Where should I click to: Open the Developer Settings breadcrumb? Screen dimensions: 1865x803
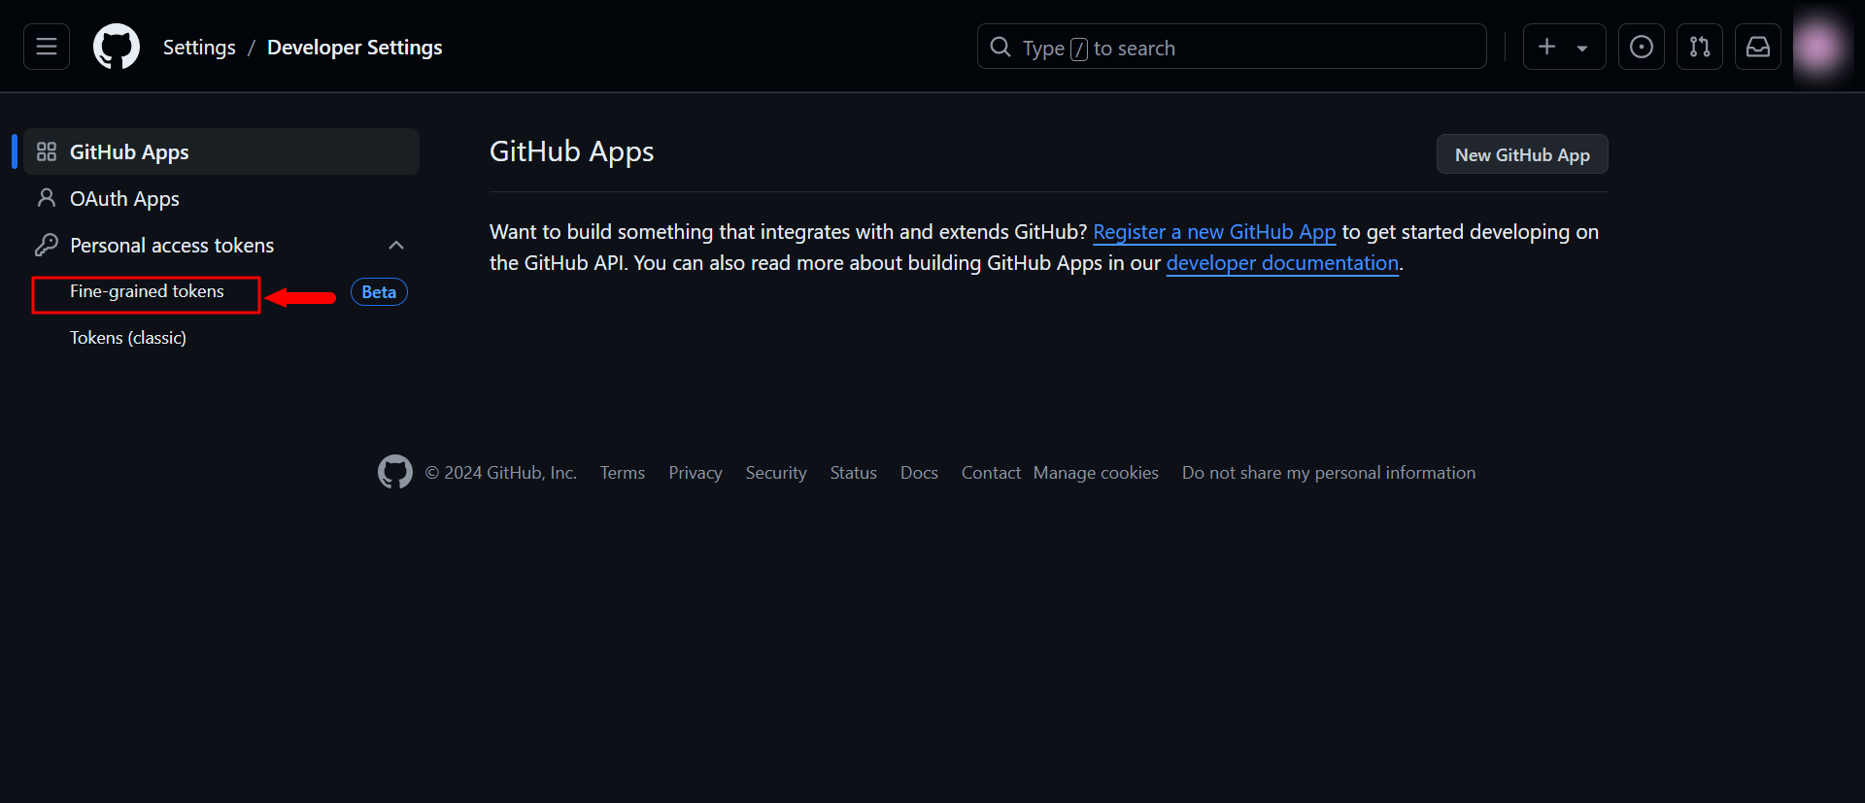tap(355, 48)
